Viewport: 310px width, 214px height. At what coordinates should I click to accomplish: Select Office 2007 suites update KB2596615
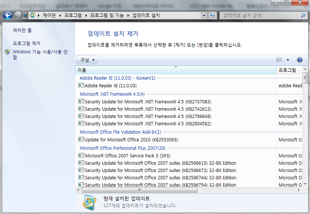pos(160,163)
